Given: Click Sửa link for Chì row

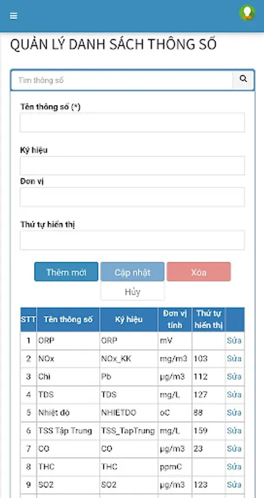Looking at the screenshot, I should pos(234,377).
